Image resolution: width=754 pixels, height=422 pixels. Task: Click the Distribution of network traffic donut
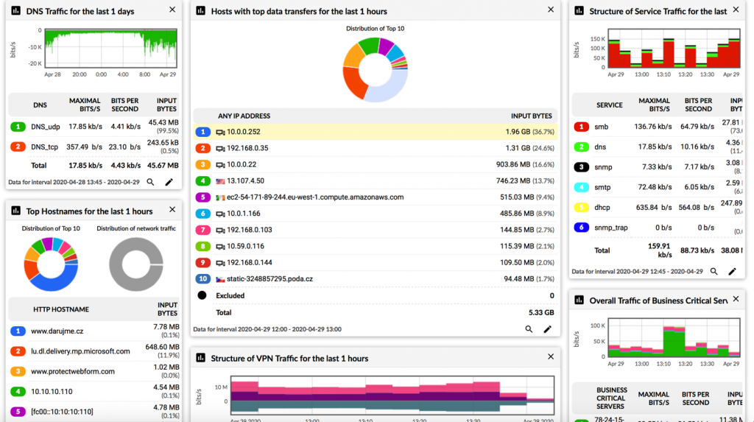[136, 264]
